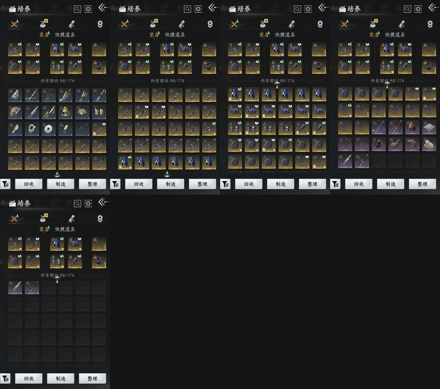Select the brown gourd item
This screenshot has width=440, height=389.
pyautogui.click(x=395, y=144)
